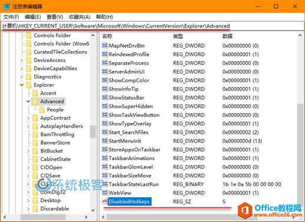Expand the AutoplayHandlers key
Viewport: 305px width, 222px height.
(28, 126)
